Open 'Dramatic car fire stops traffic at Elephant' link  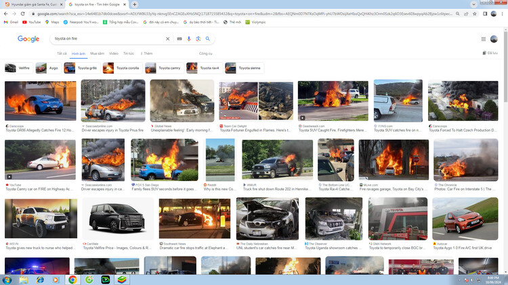click(x=194, y=248)
